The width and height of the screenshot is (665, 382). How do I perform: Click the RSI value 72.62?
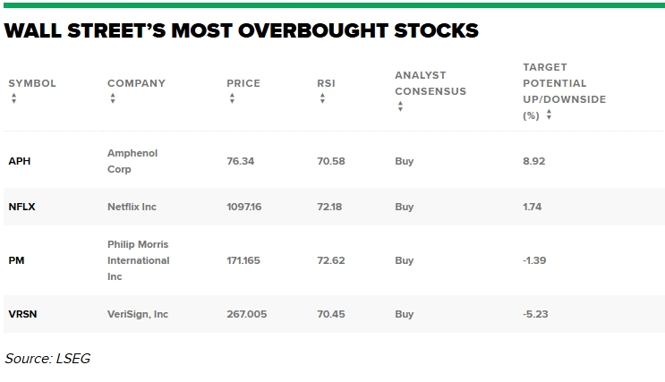(x=331, y=260)
